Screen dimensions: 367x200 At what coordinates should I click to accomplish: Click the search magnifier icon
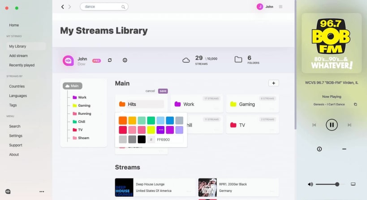tap(123, 7)
